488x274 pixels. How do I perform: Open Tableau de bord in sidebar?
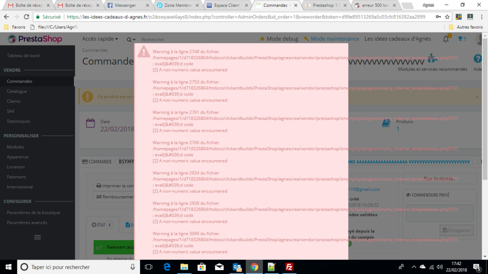click(x=23, y=56)
